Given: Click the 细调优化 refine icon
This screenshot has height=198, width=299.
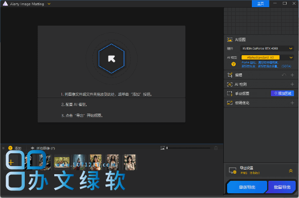Looking at the screenshot, I should [229, 103].
